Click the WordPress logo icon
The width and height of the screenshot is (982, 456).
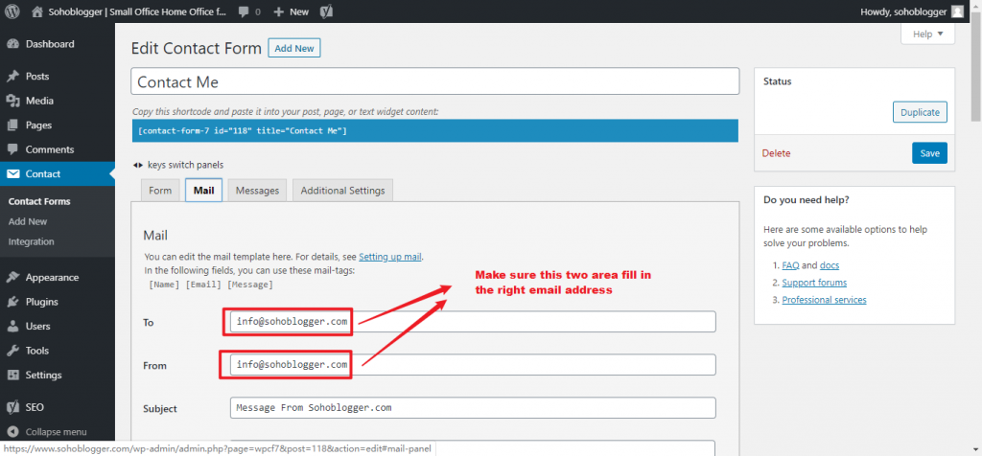[12, 11]
